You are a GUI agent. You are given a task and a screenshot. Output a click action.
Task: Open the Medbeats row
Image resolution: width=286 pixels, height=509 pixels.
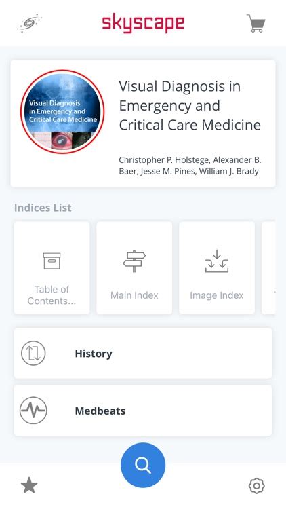pos(143,411)
